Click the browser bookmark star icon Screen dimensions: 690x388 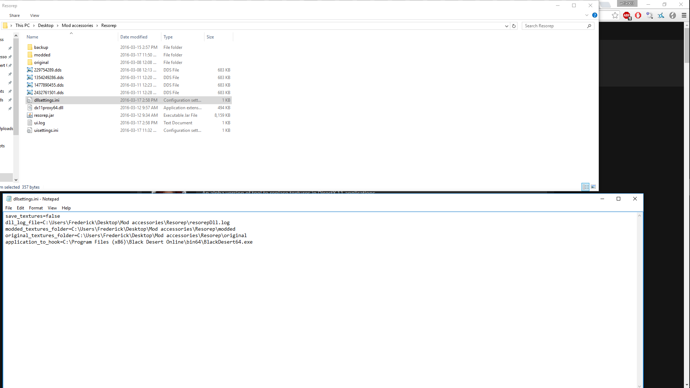tap(615, 15)
